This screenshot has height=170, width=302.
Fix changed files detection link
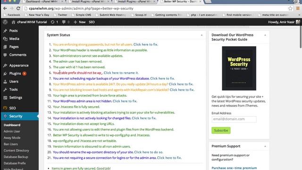click(144, 118)
